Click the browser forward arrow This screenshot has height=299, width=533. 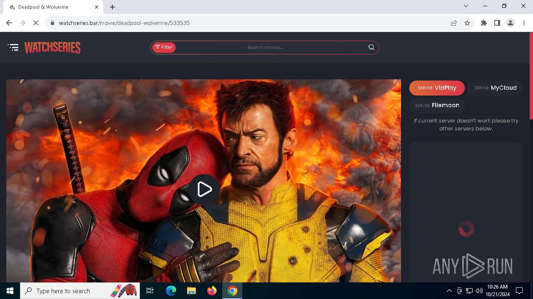pyautogui.click(x=22, y=23)
